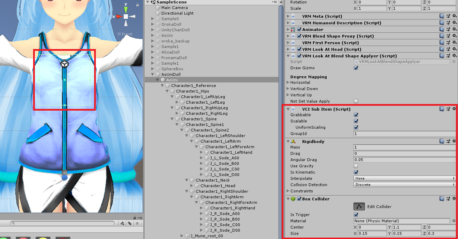458x239 pixels.
Task: Uncheck the Scalable option
Action: point(356,121)
